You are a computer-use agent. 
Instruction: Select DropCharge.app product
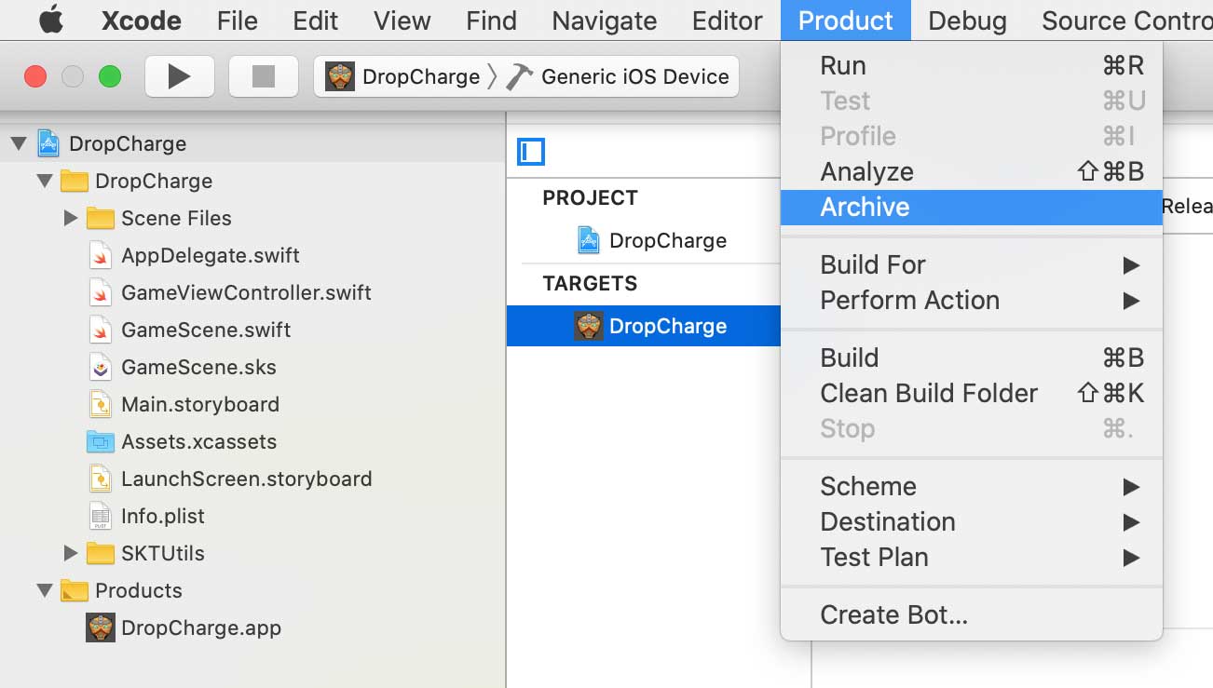point(200,627)
